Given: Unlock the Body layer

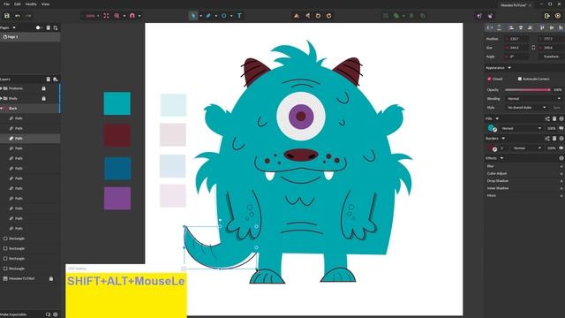Looking at the screenshot, I should coord(43,98).
